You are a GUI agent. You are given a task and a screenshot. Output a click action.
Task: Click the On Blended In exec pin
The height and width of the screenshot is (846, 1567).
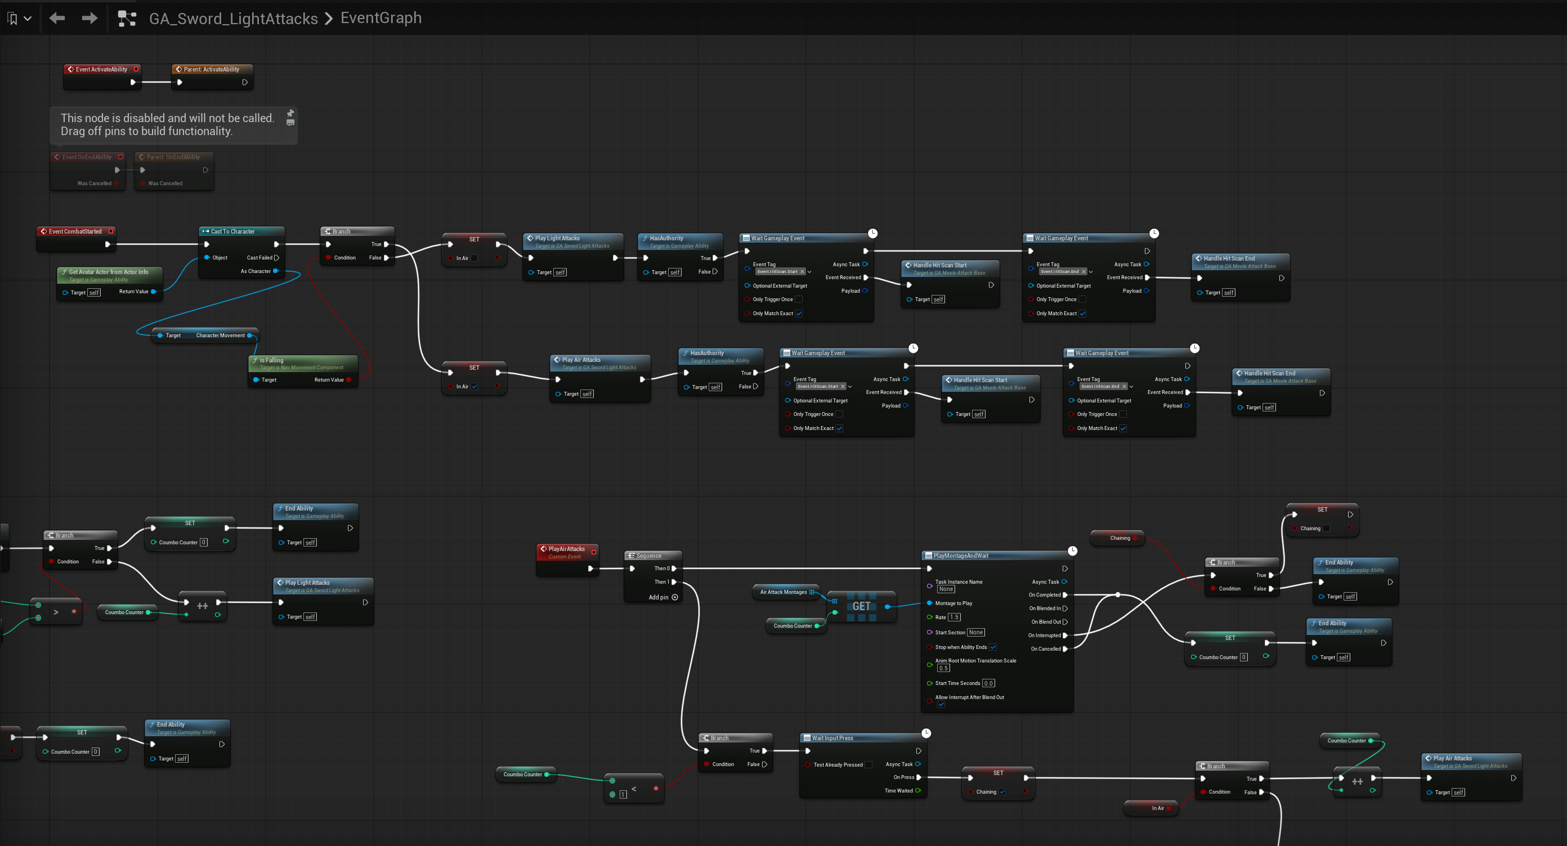(1065, 608)
